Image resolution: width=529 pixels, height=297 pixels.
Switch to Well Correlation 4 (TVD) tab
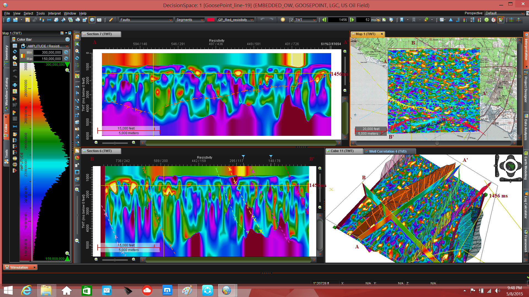(x=389, y=151)
